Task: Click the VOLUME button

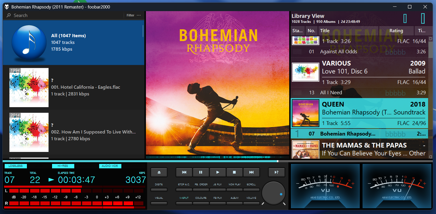Action: click(251, 203)
